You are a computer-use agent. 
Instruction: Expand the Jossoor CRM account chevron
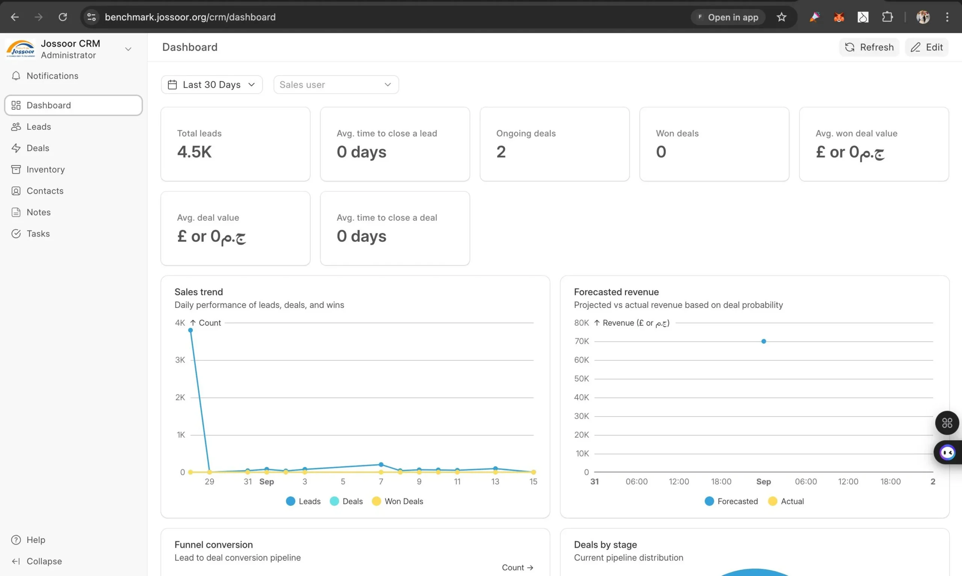coord(128,49)
